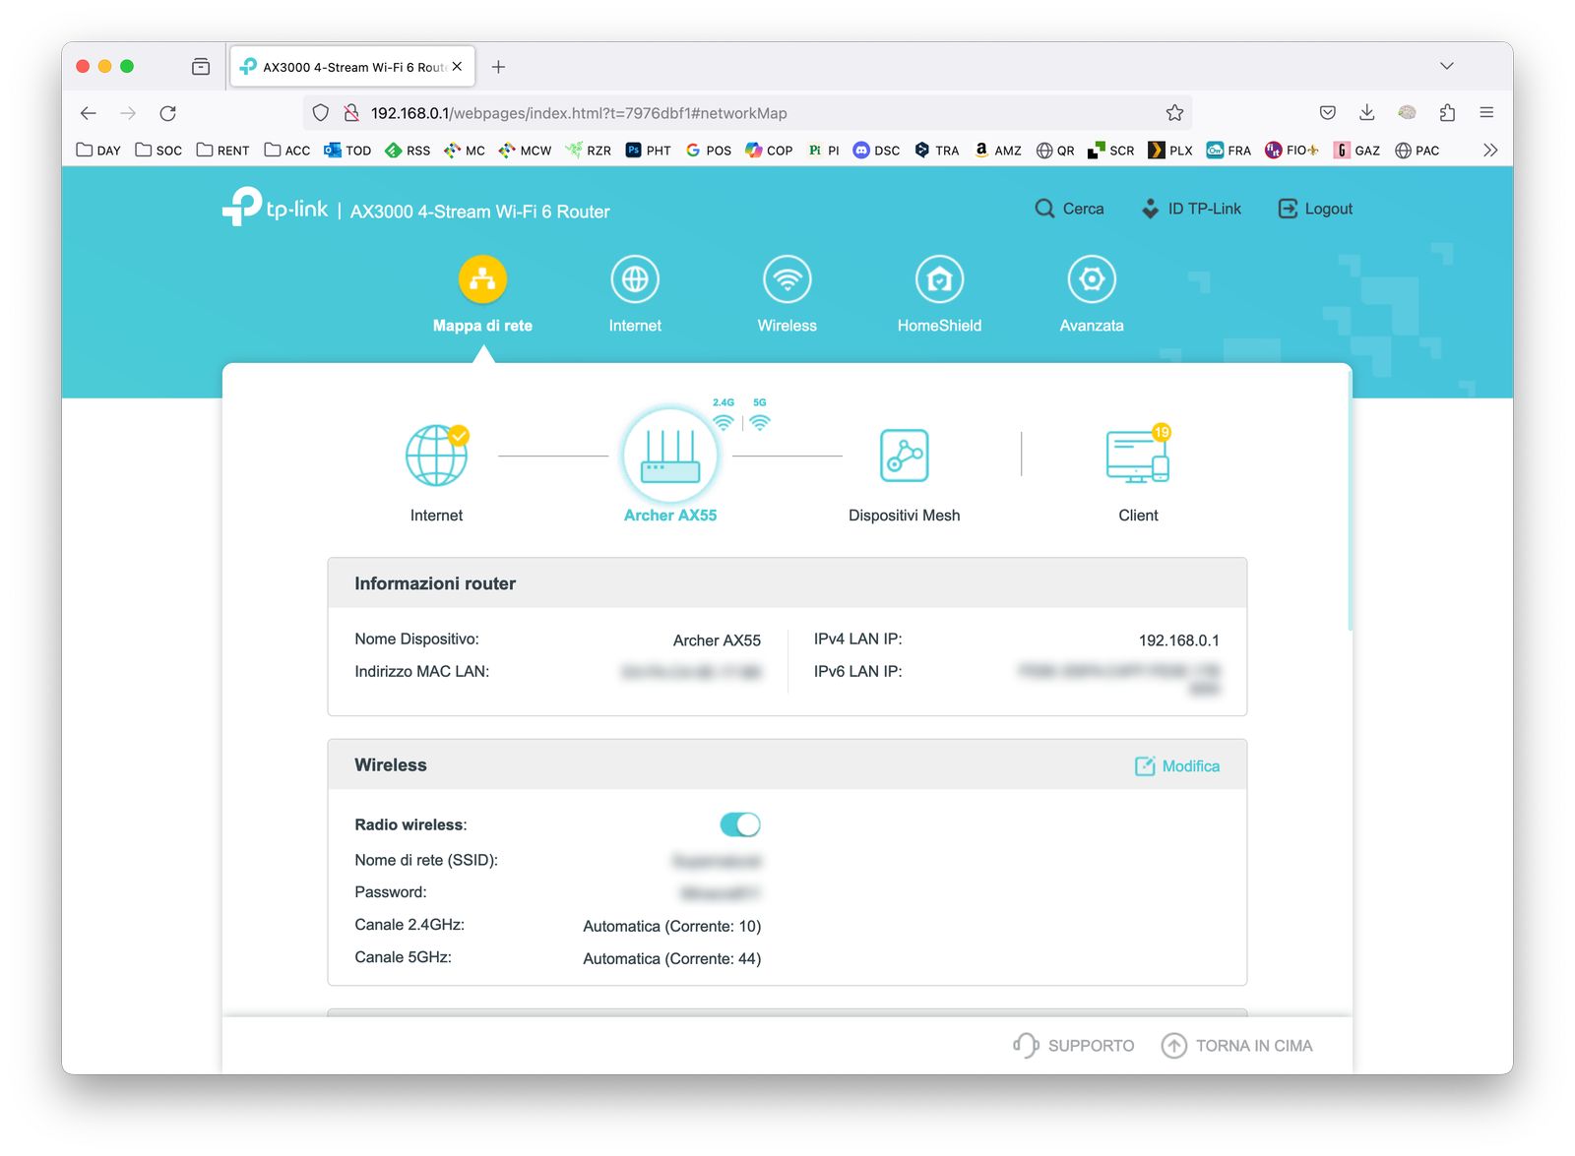
Task: Open the MCW bookmark
Action: tap(525, 151)
